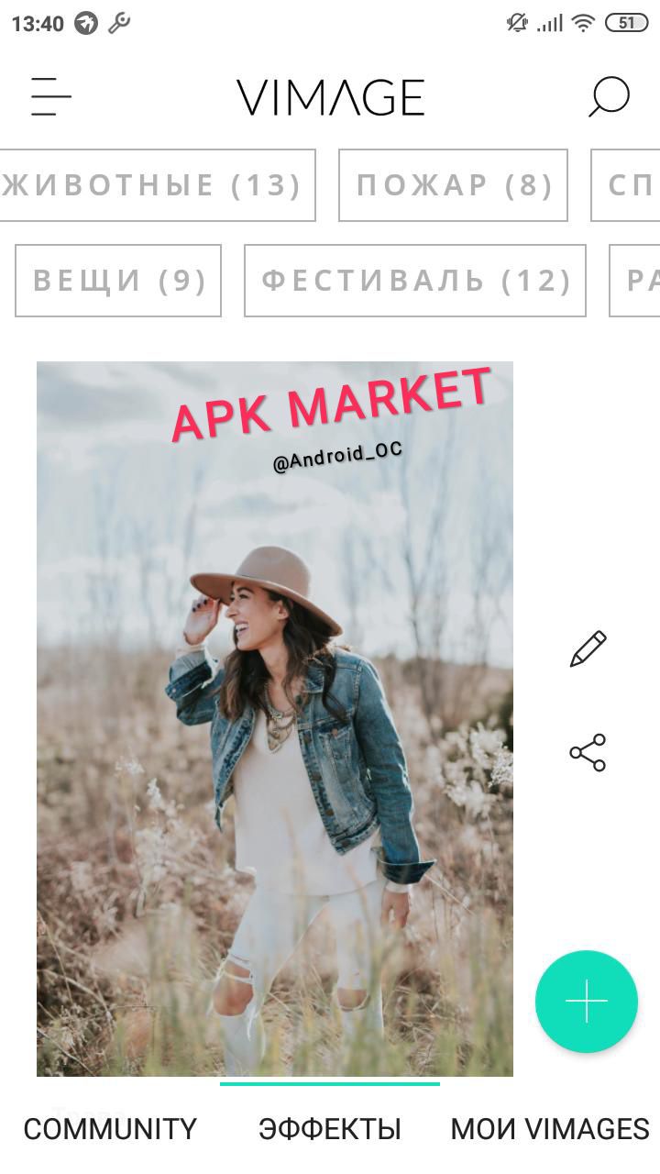The width and height of the screenshot is (660, 1174).
Task: Select the ПОЖАР (8) category
Action: [454, 185]
